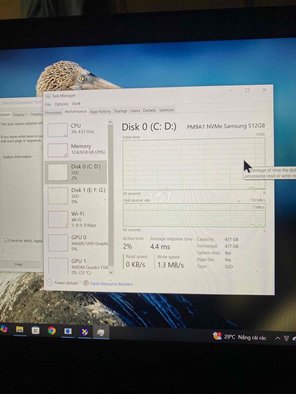Open the DirectX Diagnostic taskbar icon
296x394 pixels.
[x=84, y=332]
